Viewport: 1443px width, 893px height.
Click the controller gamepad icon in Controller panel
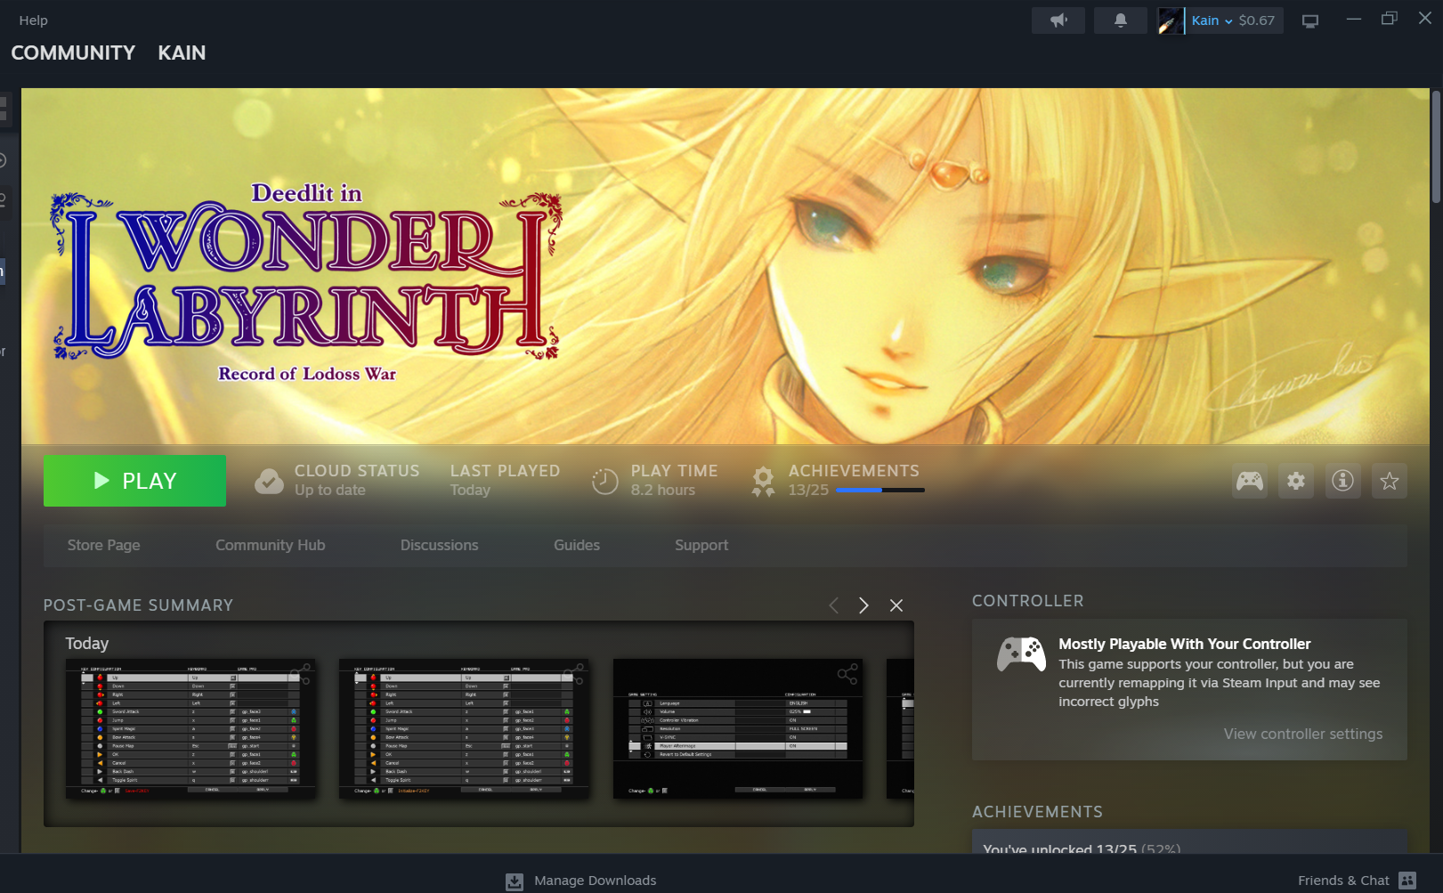click(x=1021, y=654)
